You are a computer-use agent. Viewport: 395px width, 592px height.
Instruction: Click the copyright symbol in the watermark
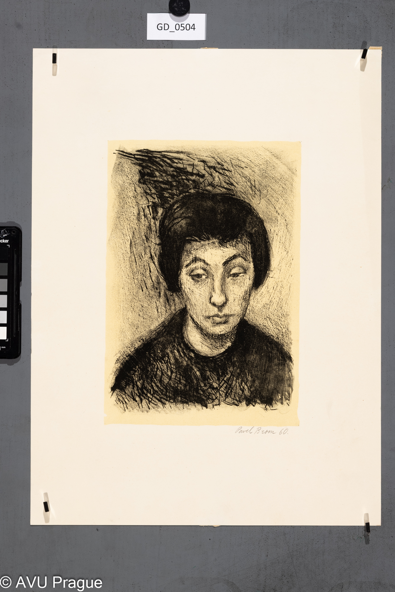(x=5, y=583)
